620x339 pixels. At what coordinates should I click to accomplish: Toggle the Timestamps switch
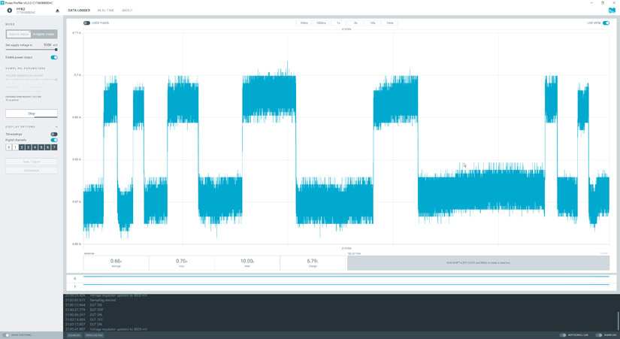[54, 135]
